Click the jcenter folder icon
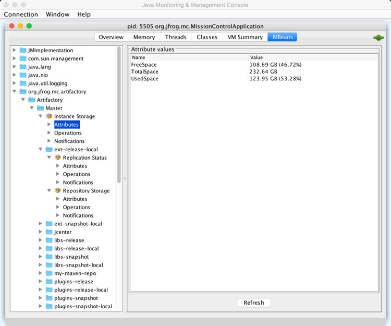This screenshot has height=326, width=391. tap(49, 232)
